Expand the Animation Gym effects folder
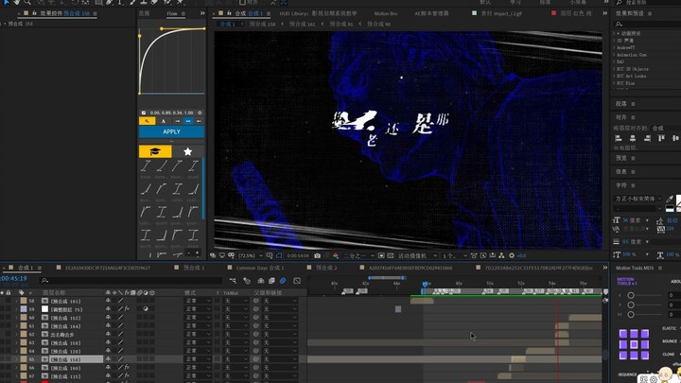Screen dimensions: 681x383 (631, 55)
